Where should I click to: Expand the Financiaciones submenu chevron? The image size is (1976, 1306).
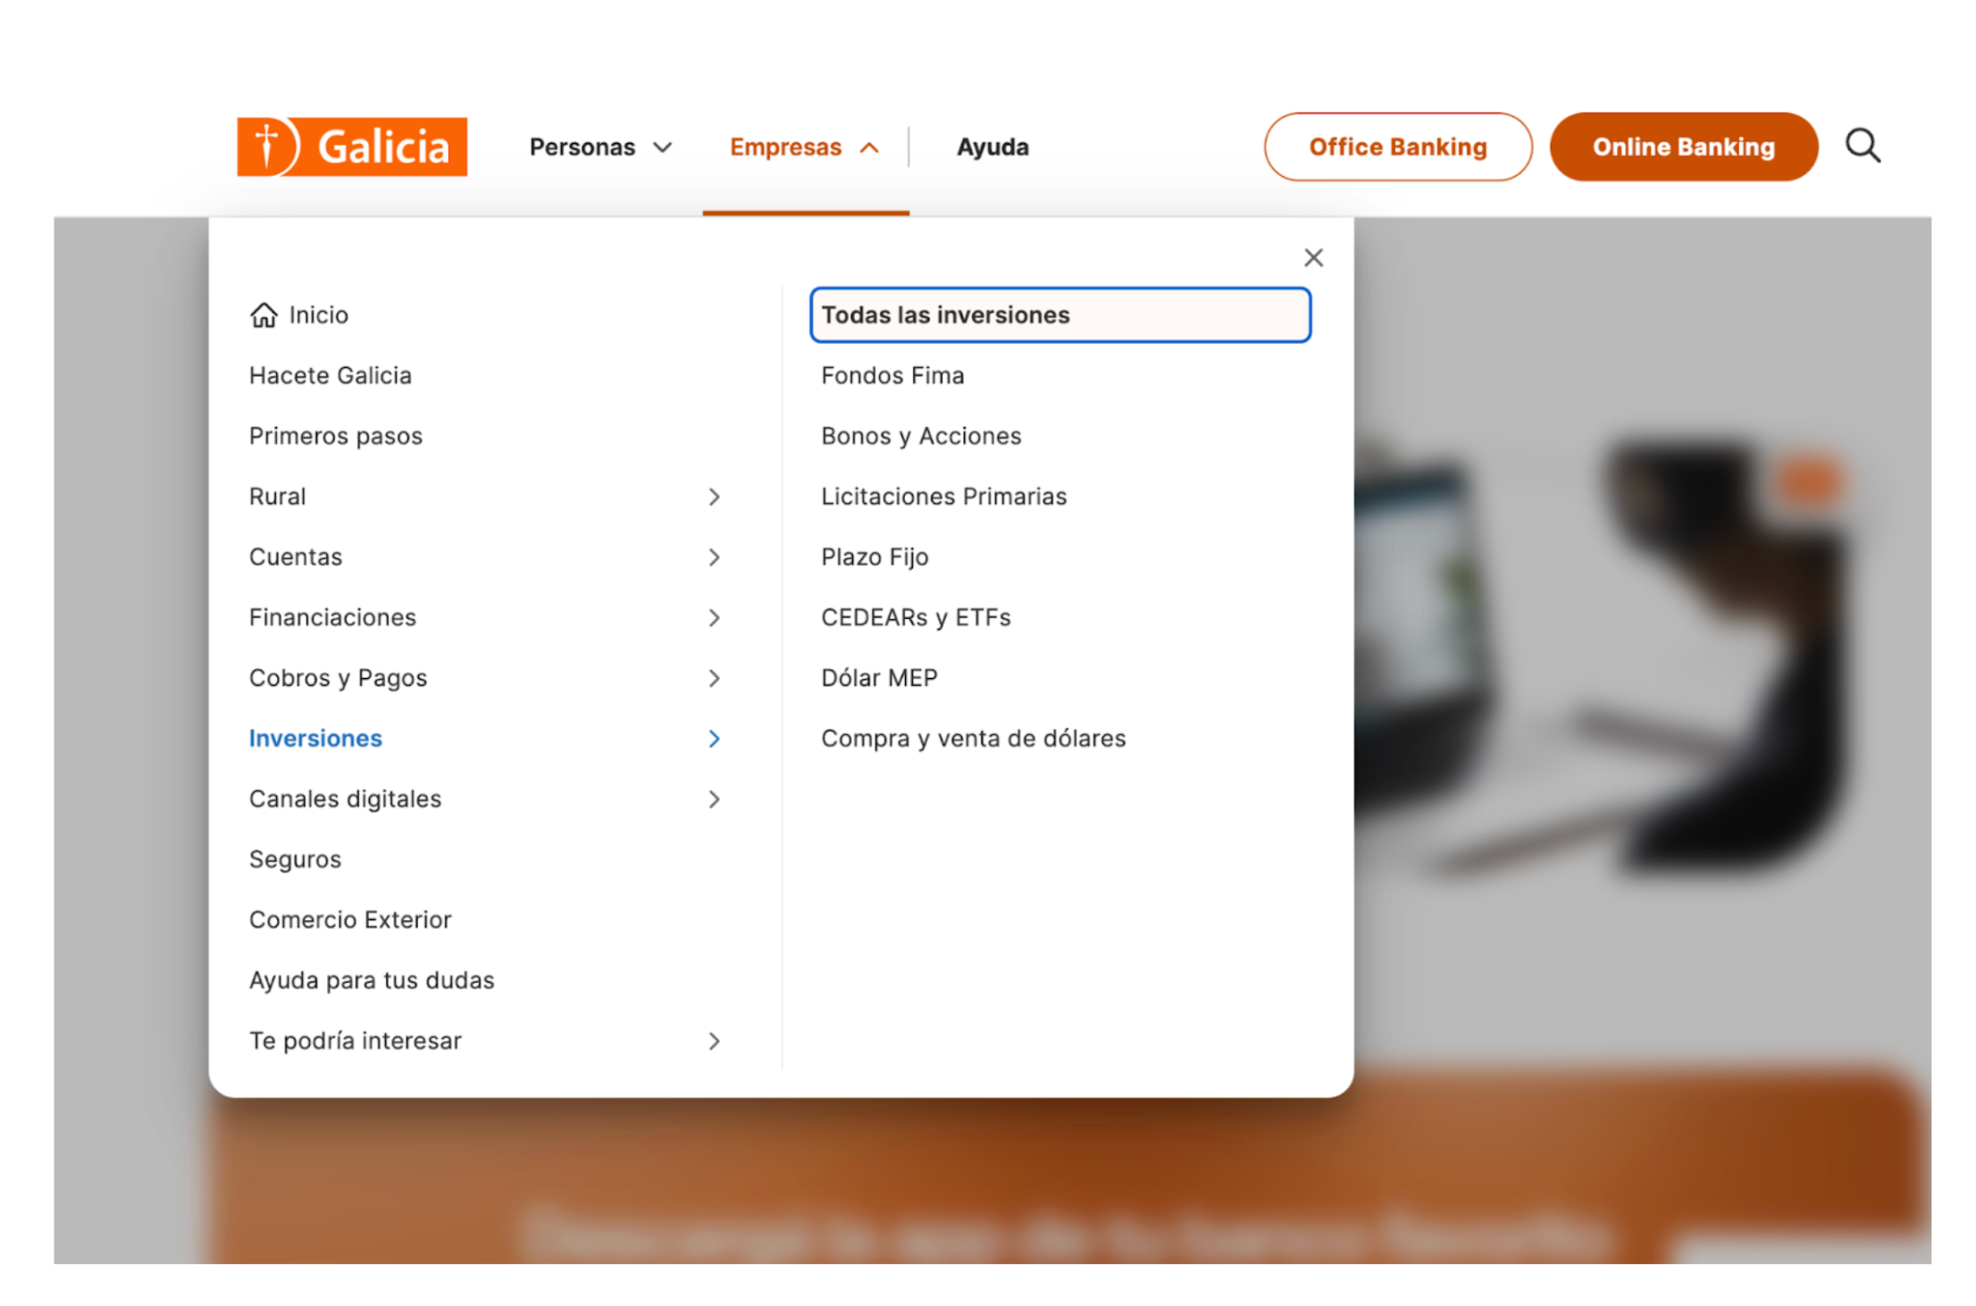pyautogui.click(x=714, y=618)
